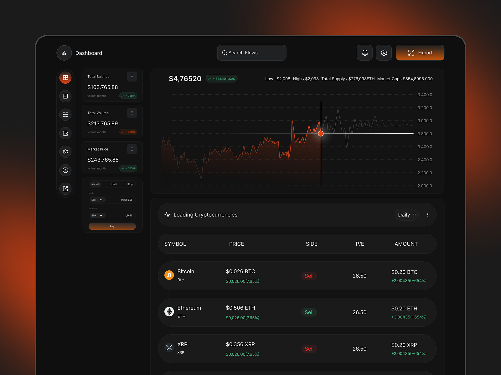
Task: Select the Market order tab
Action: [x=95, y=184]
